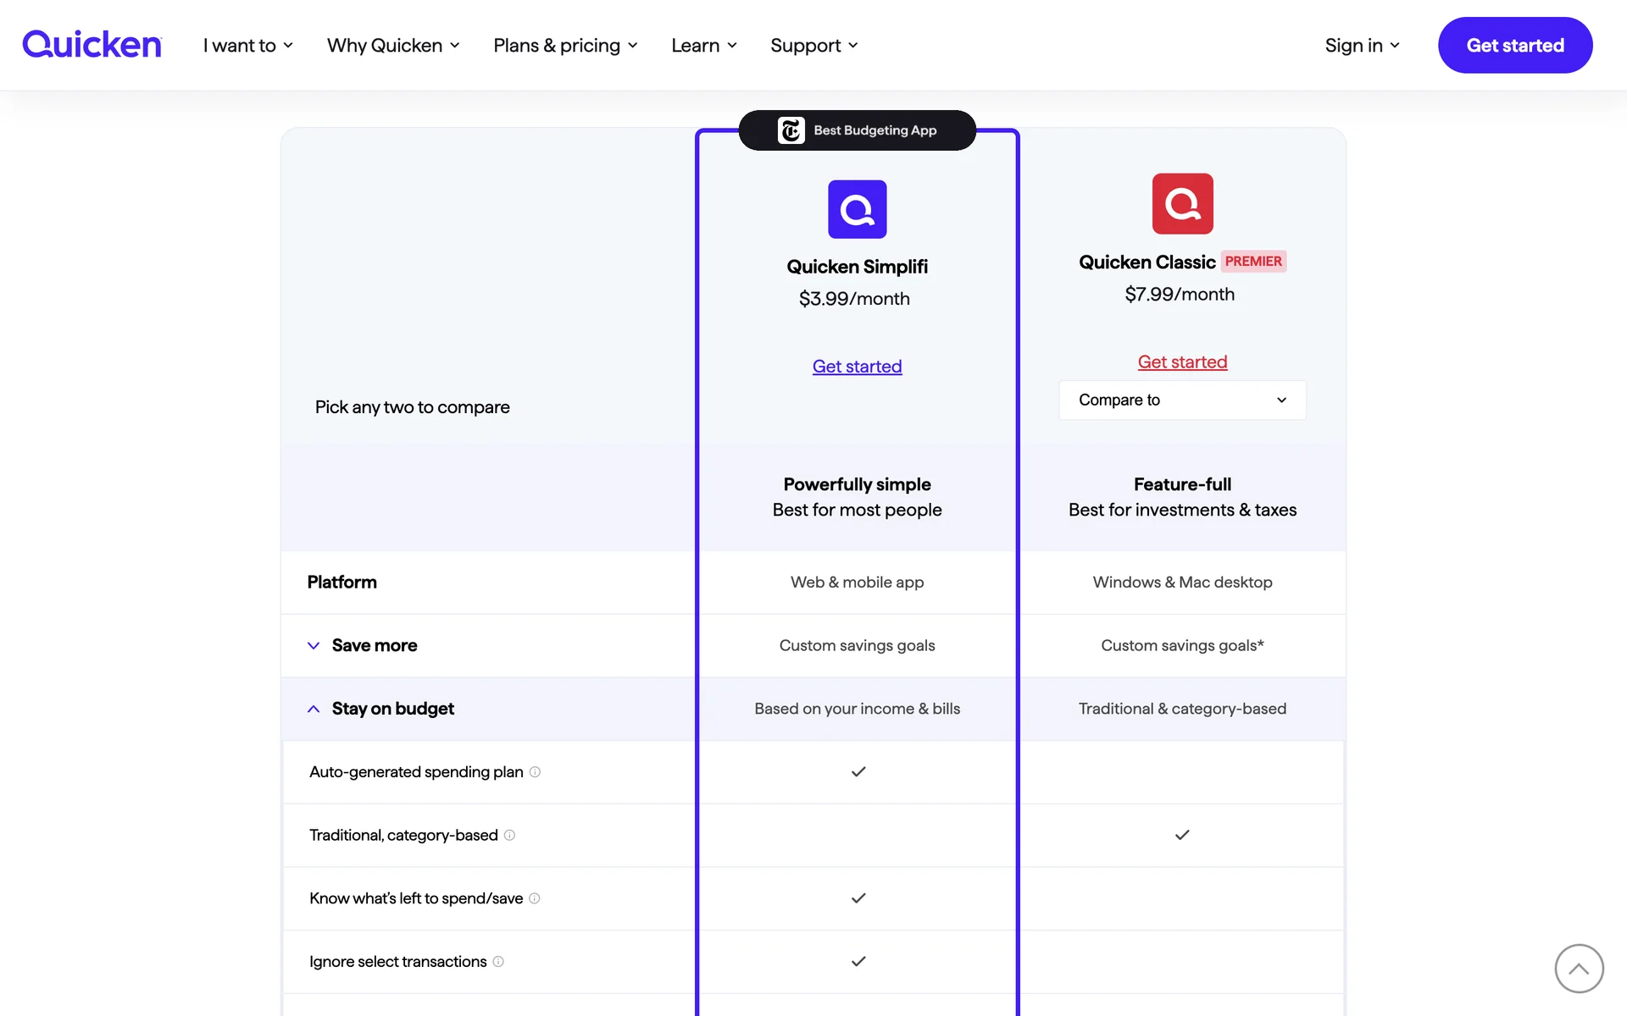
Task: Click info icon next to Traditional, category-based
Action: point(509,836)
